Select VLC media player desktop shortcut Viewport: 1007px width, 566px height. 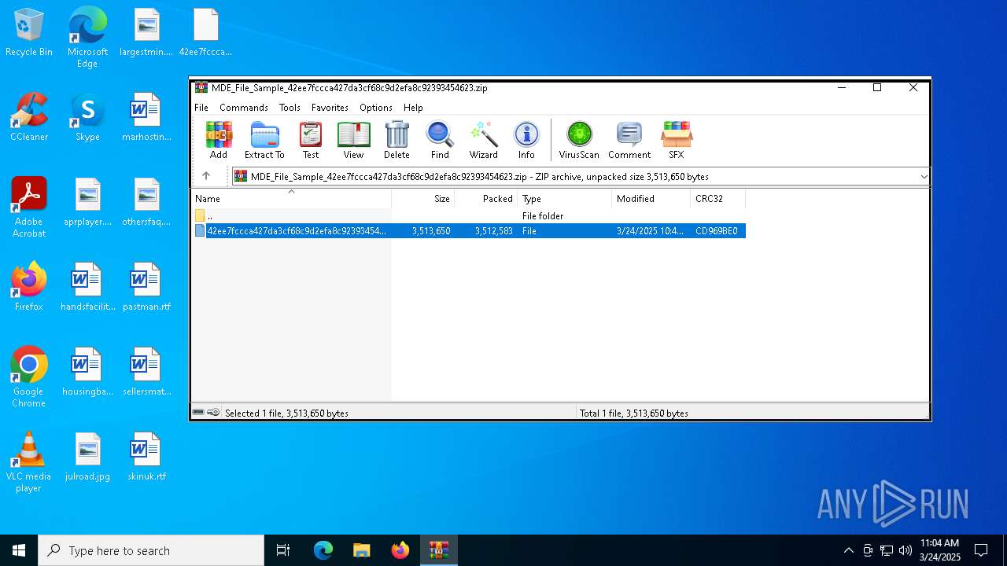point(29,462)
